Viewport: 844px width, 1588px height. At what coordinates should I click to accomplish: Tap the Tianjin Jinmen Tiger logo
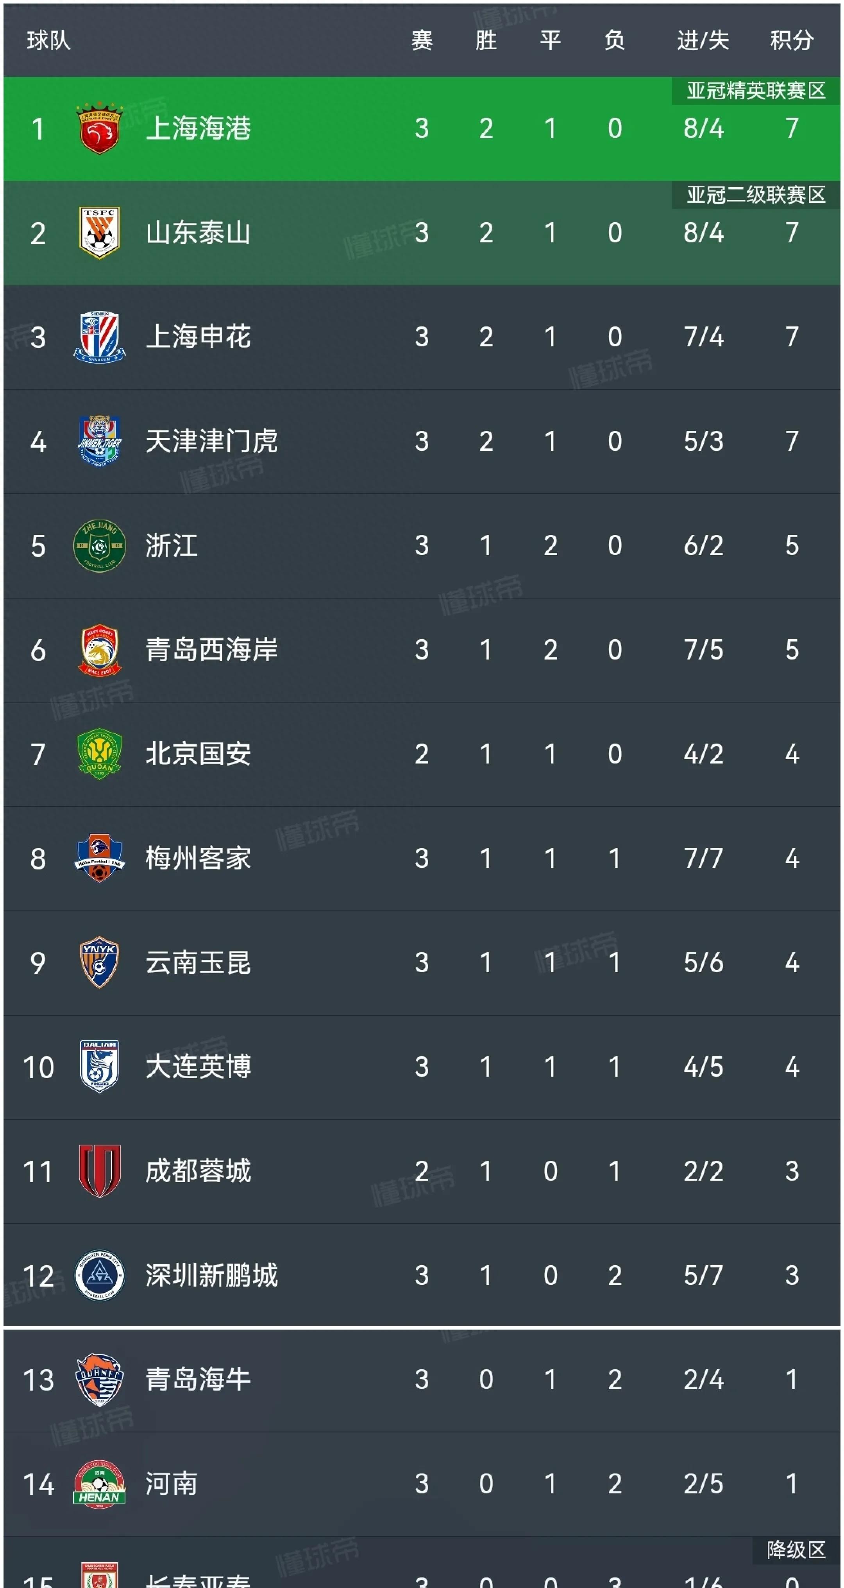(99, 441)
